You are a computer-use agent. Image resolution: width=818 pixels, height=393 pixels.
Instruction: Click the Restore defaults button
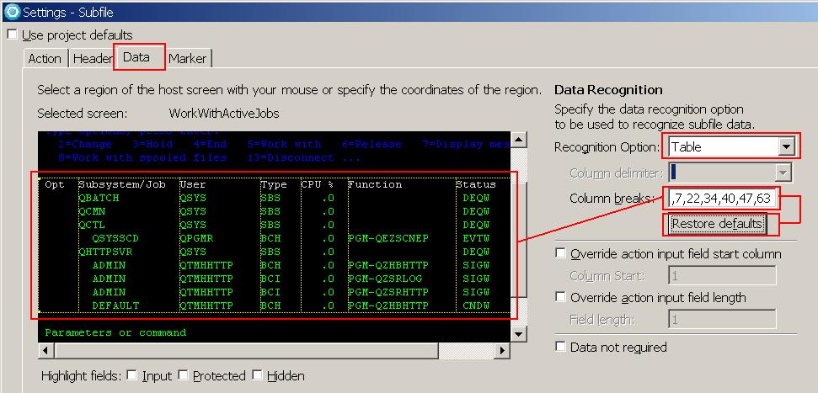(x=717, y=224)
